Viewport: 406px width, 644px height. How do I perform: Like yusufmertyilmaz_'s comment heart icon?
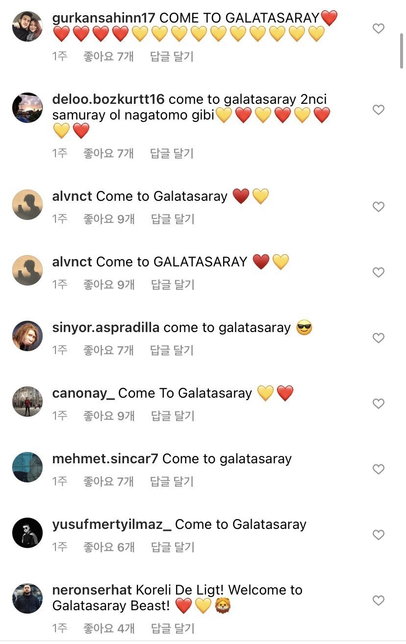(x=379, y=535)
